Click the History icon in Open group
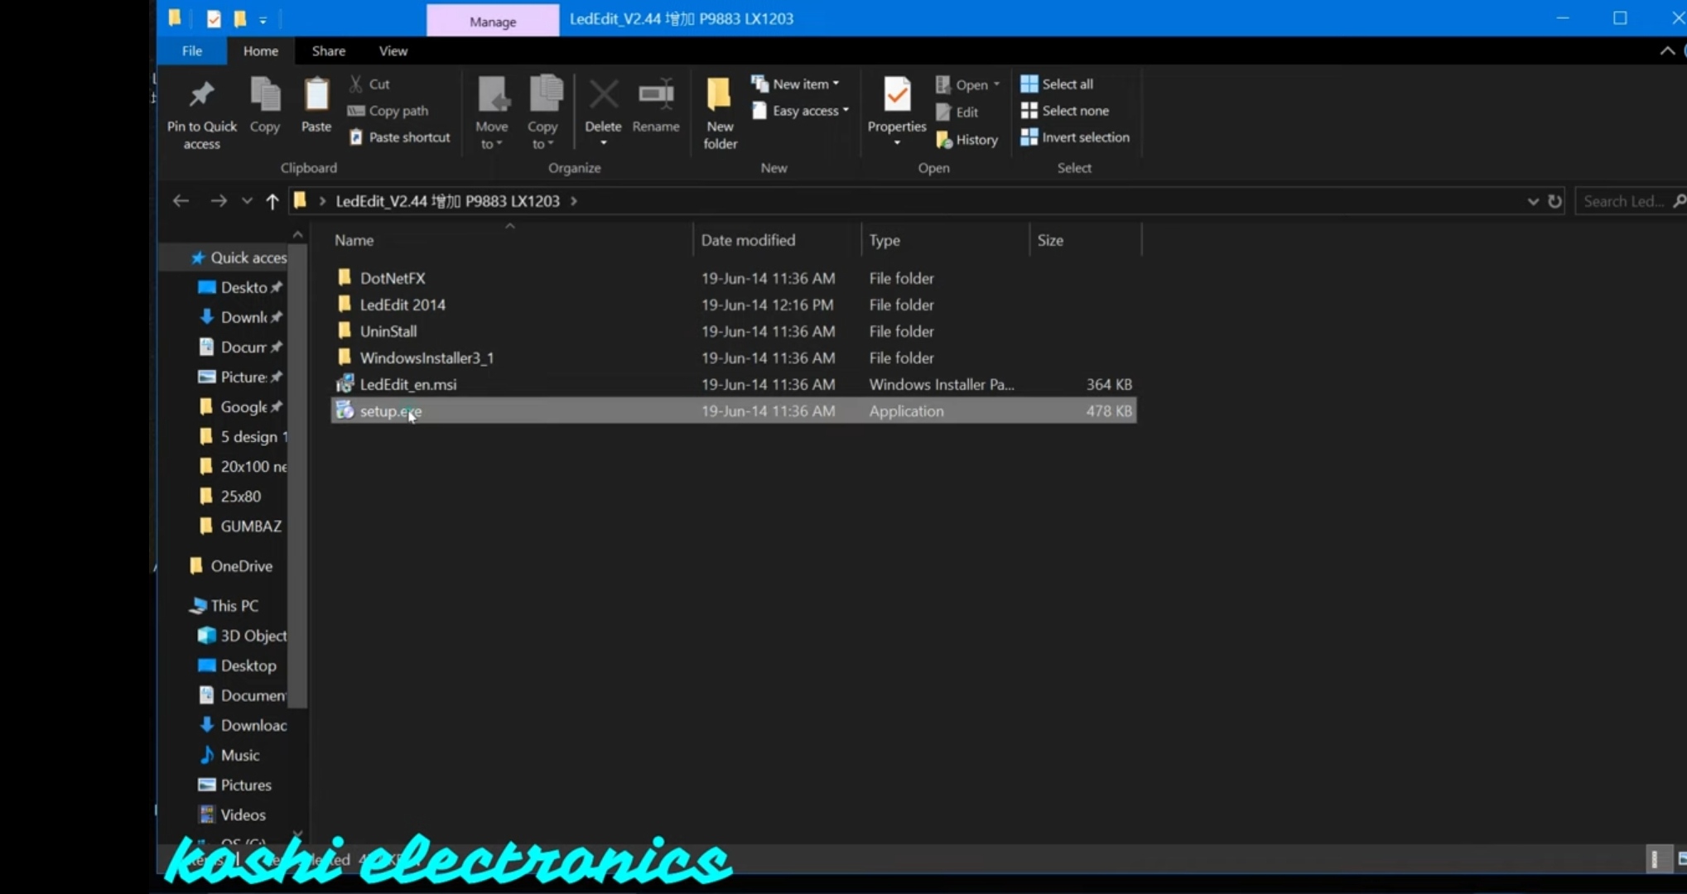Viewport: 1687px width, 894px height. click(x=944, y=140)
